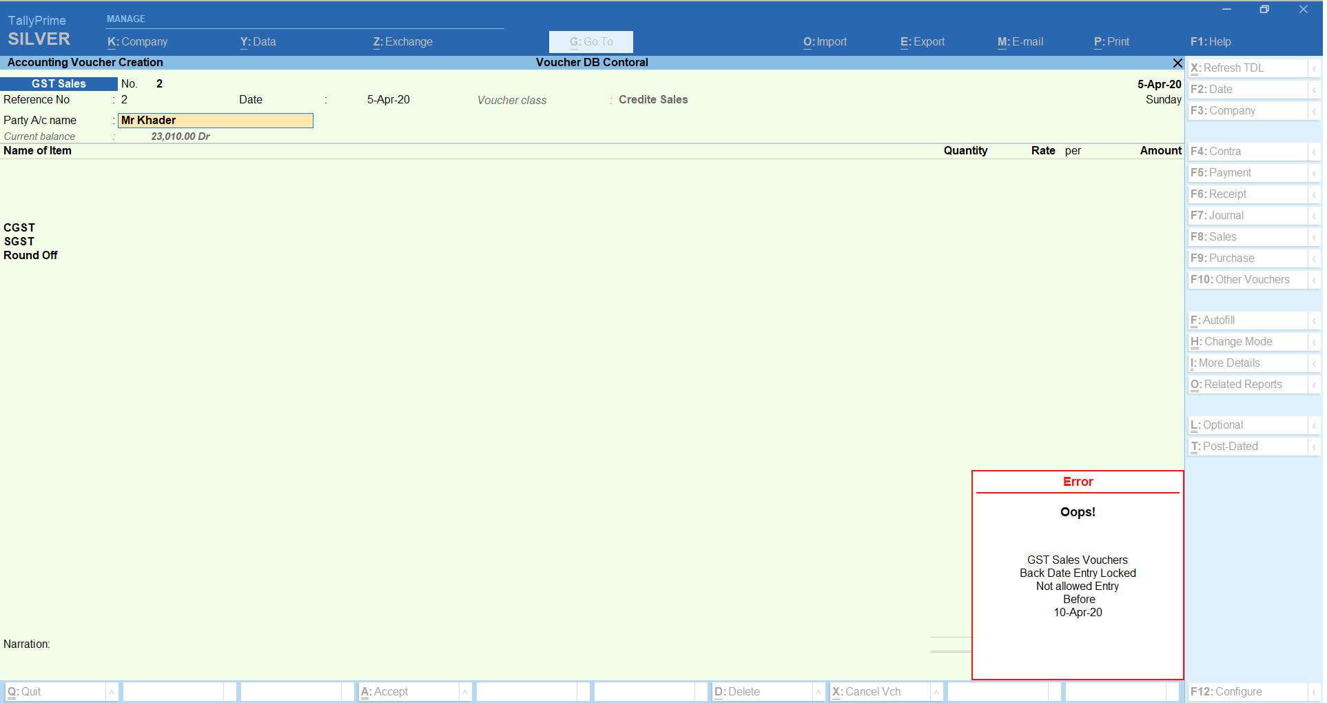Click the chevron next to F2: Date
This screenshot has width=1327, height=703.
1313,90
